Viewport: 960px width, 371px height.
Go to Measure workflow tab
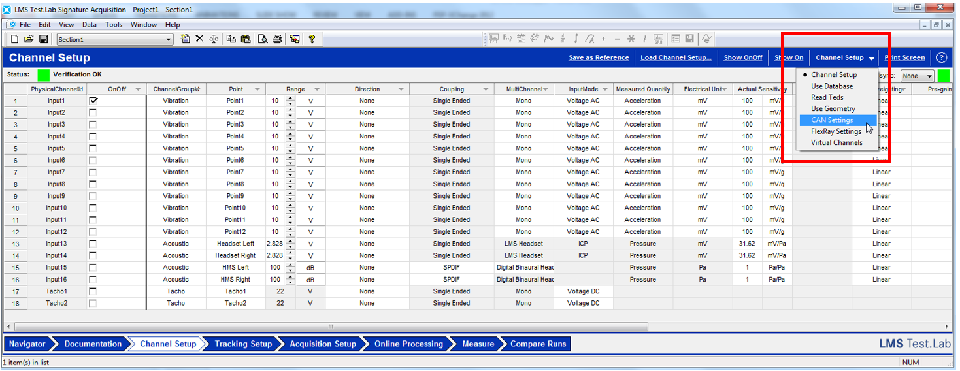pos(478,344)
